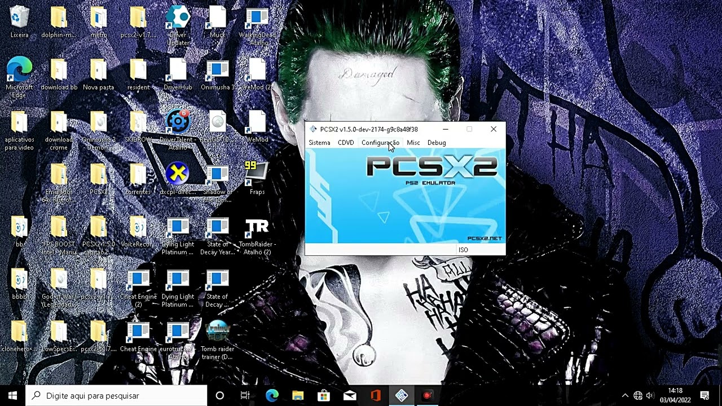This screenshot has height=406, width=722.
Task: Select the resident folder
Action: [x=138, y=74]
